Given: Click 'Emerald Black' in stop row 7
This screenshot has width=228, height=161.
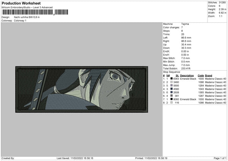Looking at the screenshot, I should tap(188, 99).
